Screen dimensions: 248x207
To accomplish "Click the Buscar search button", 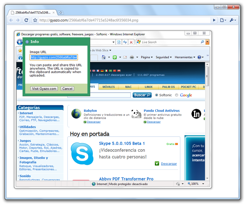I will click(142, 95).
